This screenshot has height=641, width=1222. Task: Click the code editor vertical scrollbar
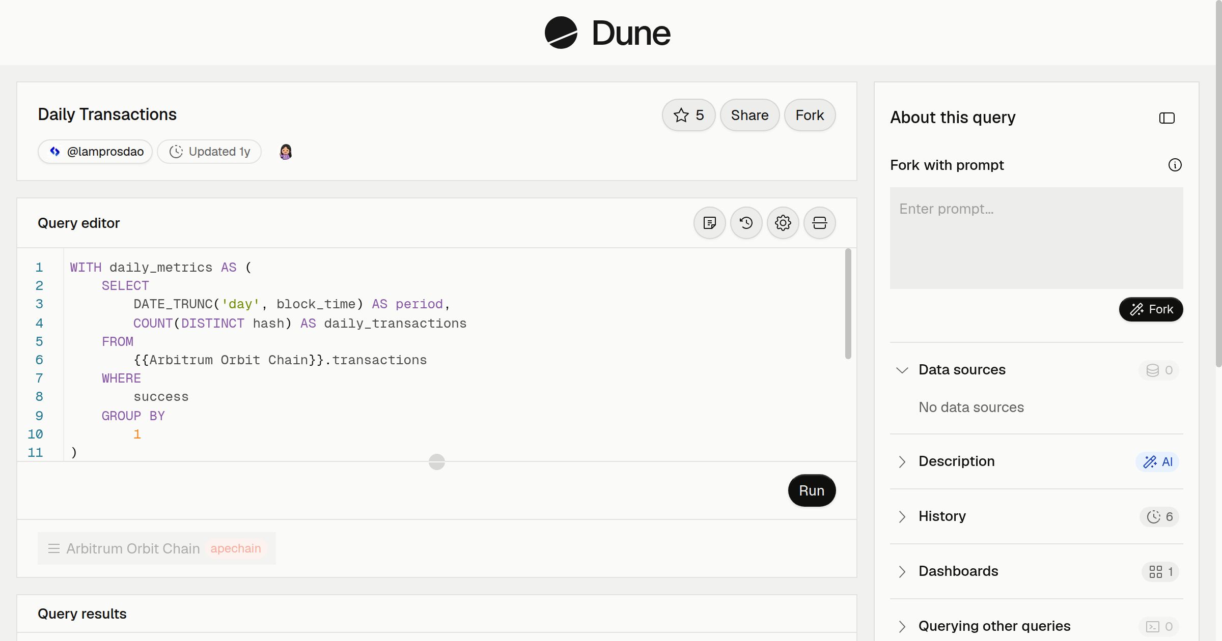click(848, 304)
